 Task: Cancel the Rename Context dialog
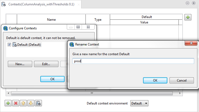(x=181, y=80)
